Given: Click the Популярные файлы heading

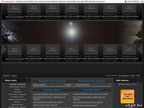Looking at the screenshot, I should 92,90.
